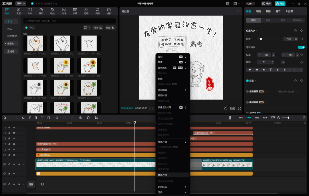Click the playhead handle on the timeline ruler
This screenshot has height=196, width=309.
pyautogui.click(x=134, y=122)
